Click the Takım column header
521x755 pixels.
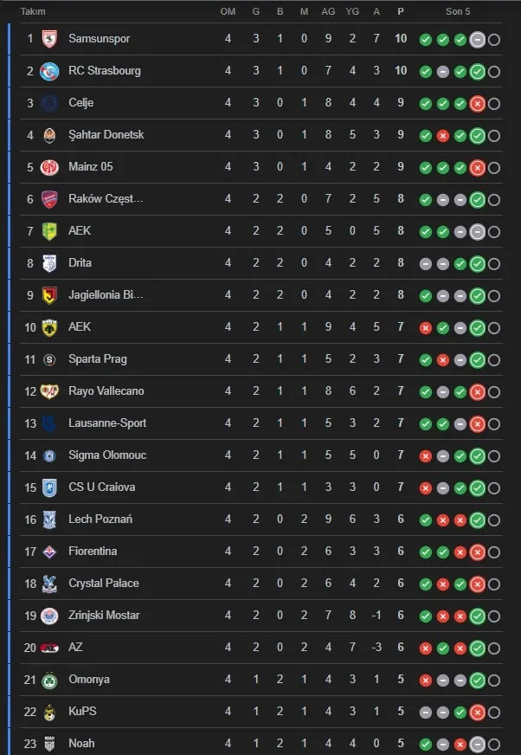coord(32,12)
